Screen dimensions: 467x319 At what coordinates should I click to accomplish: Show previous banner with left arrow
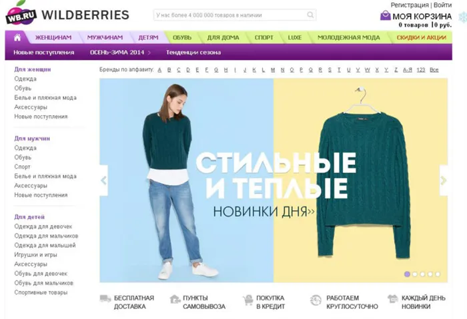(103, 180)
